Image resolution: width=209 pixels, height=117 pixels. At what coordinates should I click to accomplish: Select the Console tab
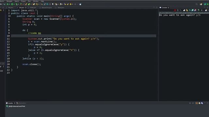click(164, 7)
